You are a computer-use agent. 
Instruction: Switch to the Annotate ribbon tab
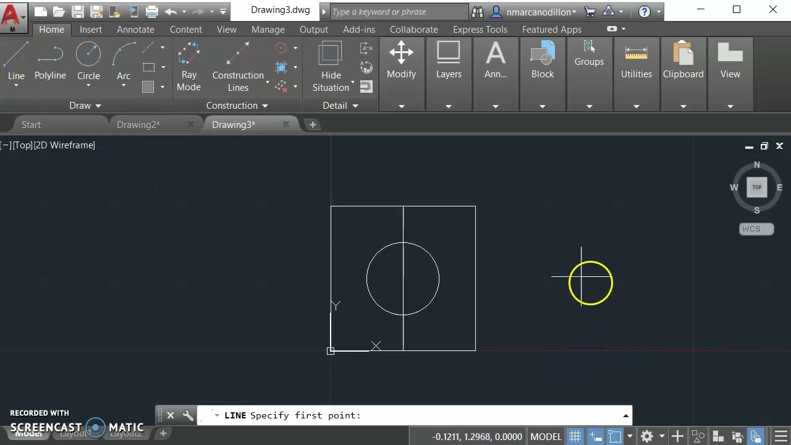click(x=135, y=29)
